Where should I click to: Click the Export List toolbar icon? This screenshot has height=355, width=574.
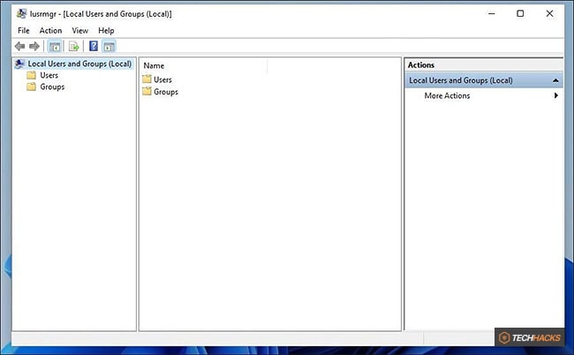pos(74,47)
